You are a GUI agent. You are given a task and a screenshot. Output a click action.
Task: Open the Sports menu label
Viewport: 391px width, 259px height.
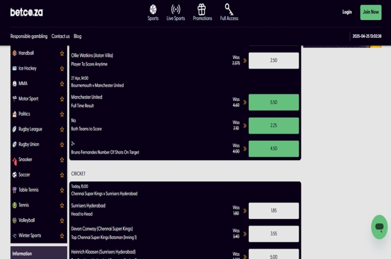(x=153, y=19)
